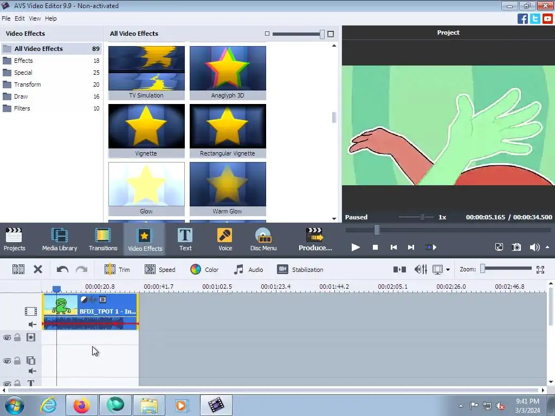Jump to previous frame

[393, 247]
